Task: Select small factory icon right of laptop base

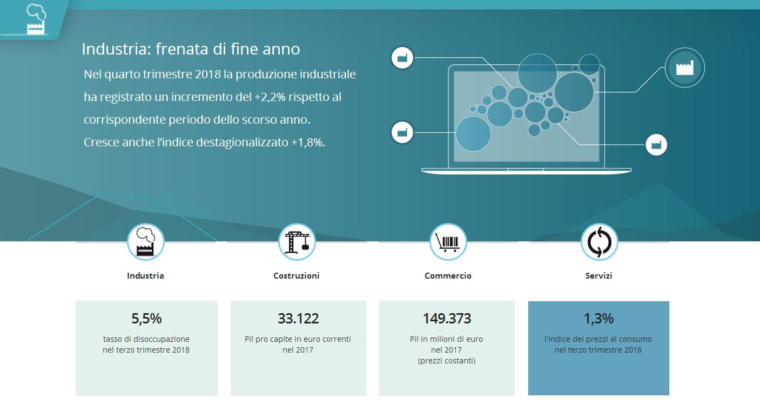Action: coord(656,145)
